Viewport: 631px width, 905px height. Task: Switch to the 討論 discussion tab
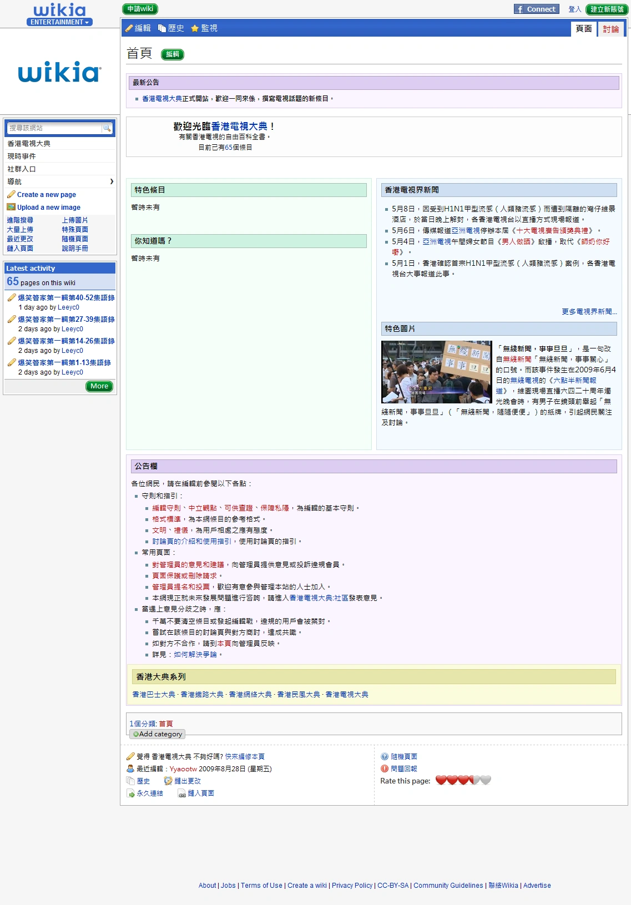[611, 29]
